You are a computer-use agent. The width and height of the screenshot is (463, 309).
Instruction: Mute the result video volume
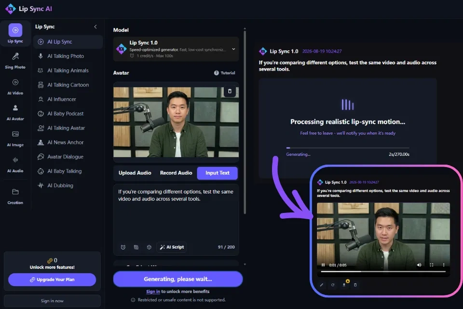(x=419, y=265)
